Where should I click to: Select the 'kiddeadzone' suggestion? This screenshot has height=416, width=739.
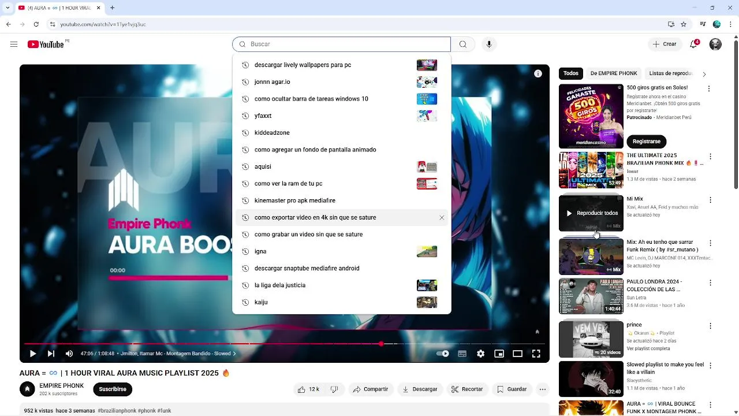341,133
